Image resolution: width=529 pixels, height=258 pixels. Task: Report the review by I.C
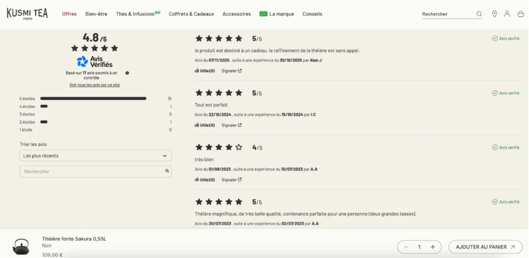coord(231,125)
